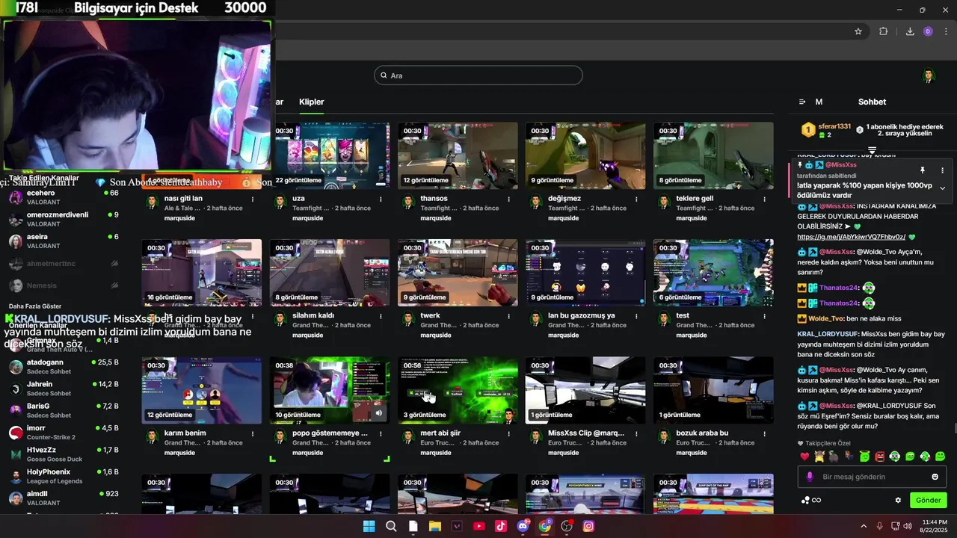Image resolution: width=957 pixels, height=538 pixels.
Task: Unmute the popo göstememeye clip preview speaker
Action: click(379, 412)
